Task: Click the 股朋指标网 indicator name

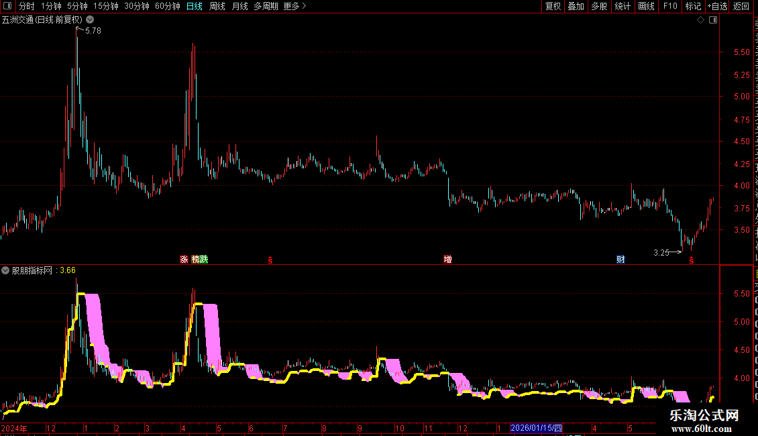Action: click(32, 270)
